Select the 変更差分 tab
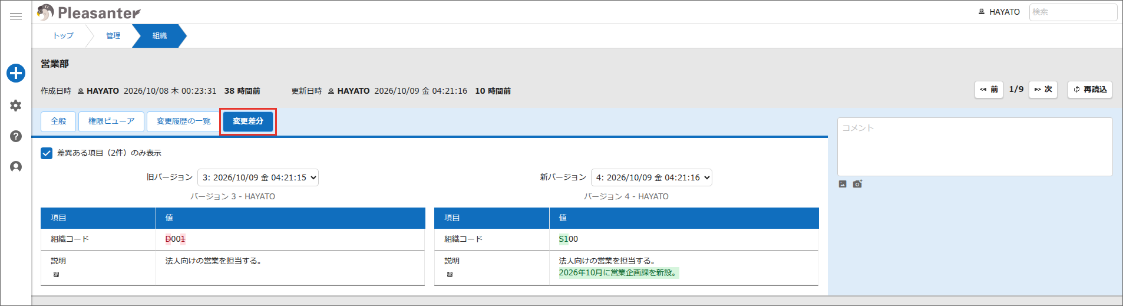Image resolution: width=1123 pixels, height=306 pixels. pyautogui.click(x=248, y=121)
